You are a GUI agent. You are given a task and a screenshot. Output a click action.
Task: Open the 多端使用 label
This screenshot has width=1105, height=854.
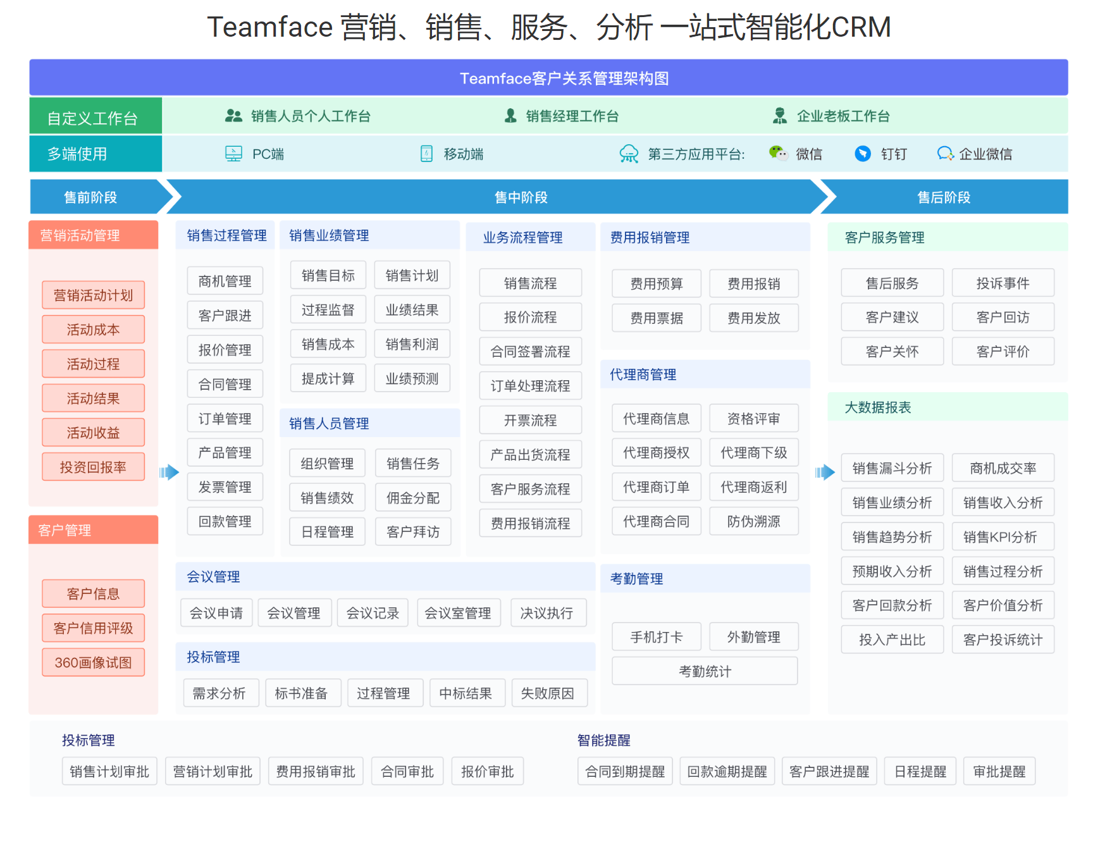[x=96, y=154]
